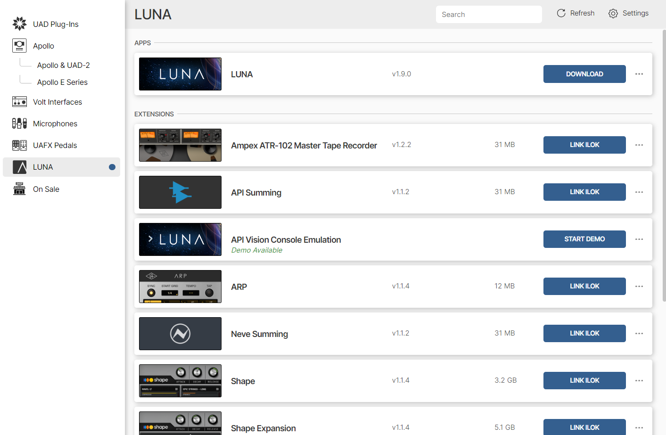Click the 'Demo Available' text
666x435 pixels.
pyautogui.click(x=257, y=250)
